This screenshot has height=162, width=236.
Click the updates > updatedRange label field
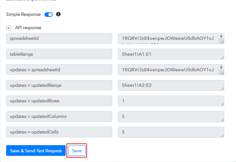(x=59, y=85)
